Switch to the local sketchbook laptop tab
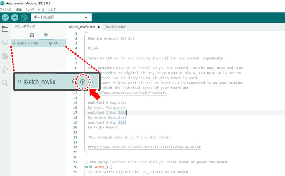Screen dimensions: 285x176 coord(32,35)
